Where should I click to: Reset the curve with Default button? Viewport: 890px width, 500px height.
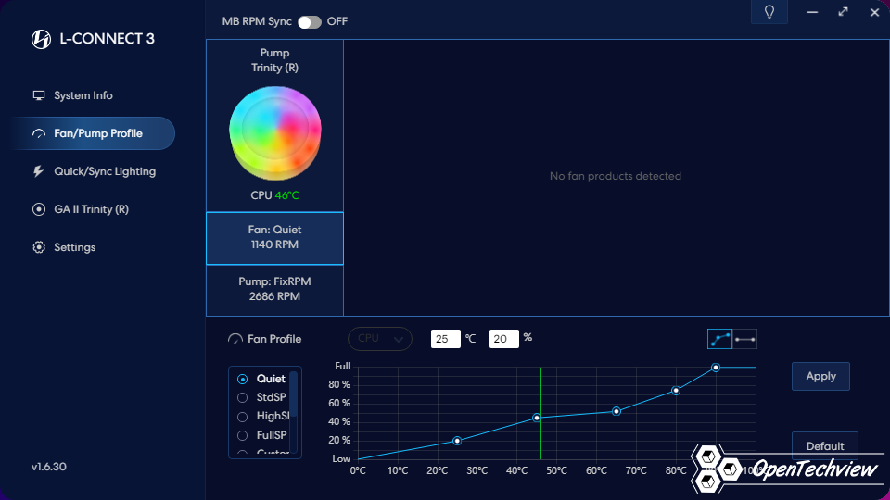(825, 445)
